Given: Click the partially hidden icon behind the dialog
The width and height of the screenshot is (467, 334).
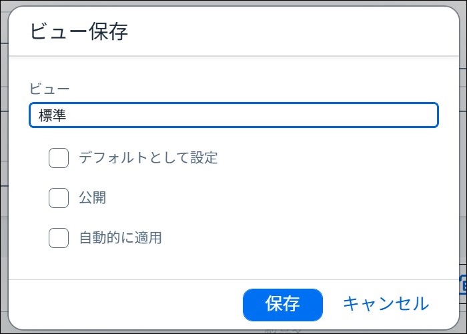Looking at the screenshot, I should tap(464, 285).
